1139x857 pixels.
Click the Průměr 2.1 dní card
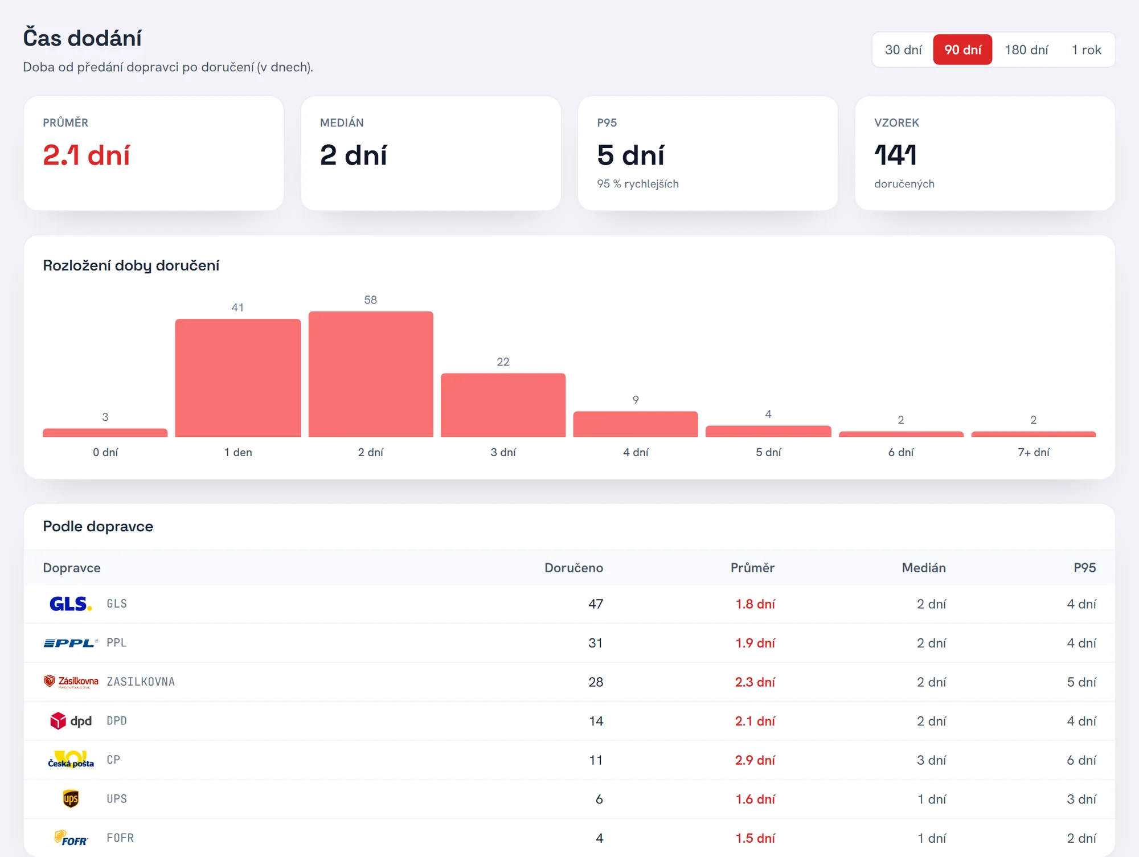154,153
